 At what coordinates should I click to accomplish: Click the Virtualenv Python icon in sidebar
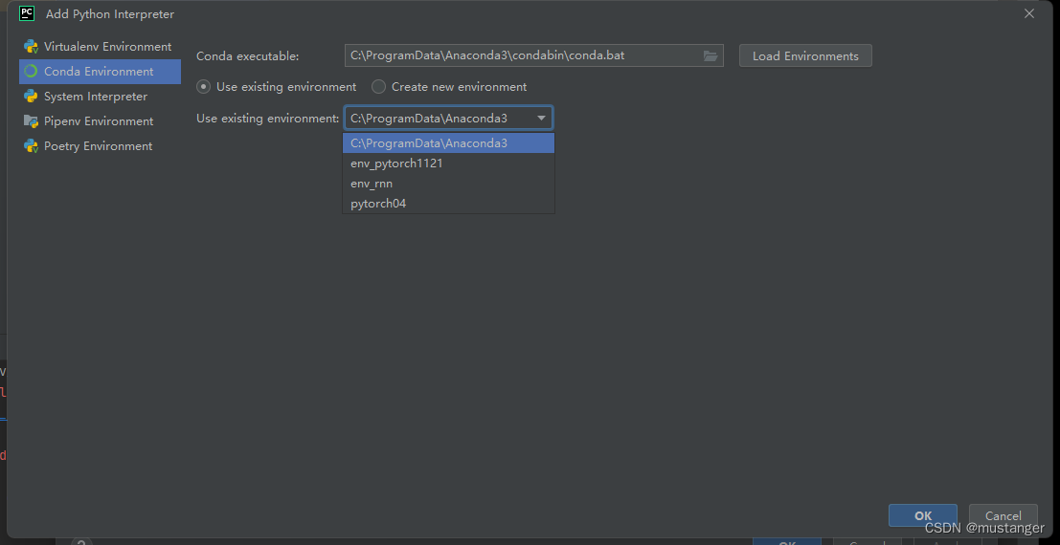[x=31, y=47]
